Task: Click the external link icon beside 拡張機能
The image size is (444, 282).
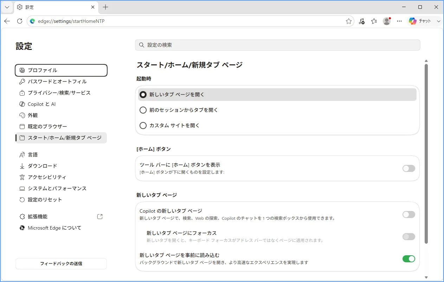Action: click(x=100, y=217)
